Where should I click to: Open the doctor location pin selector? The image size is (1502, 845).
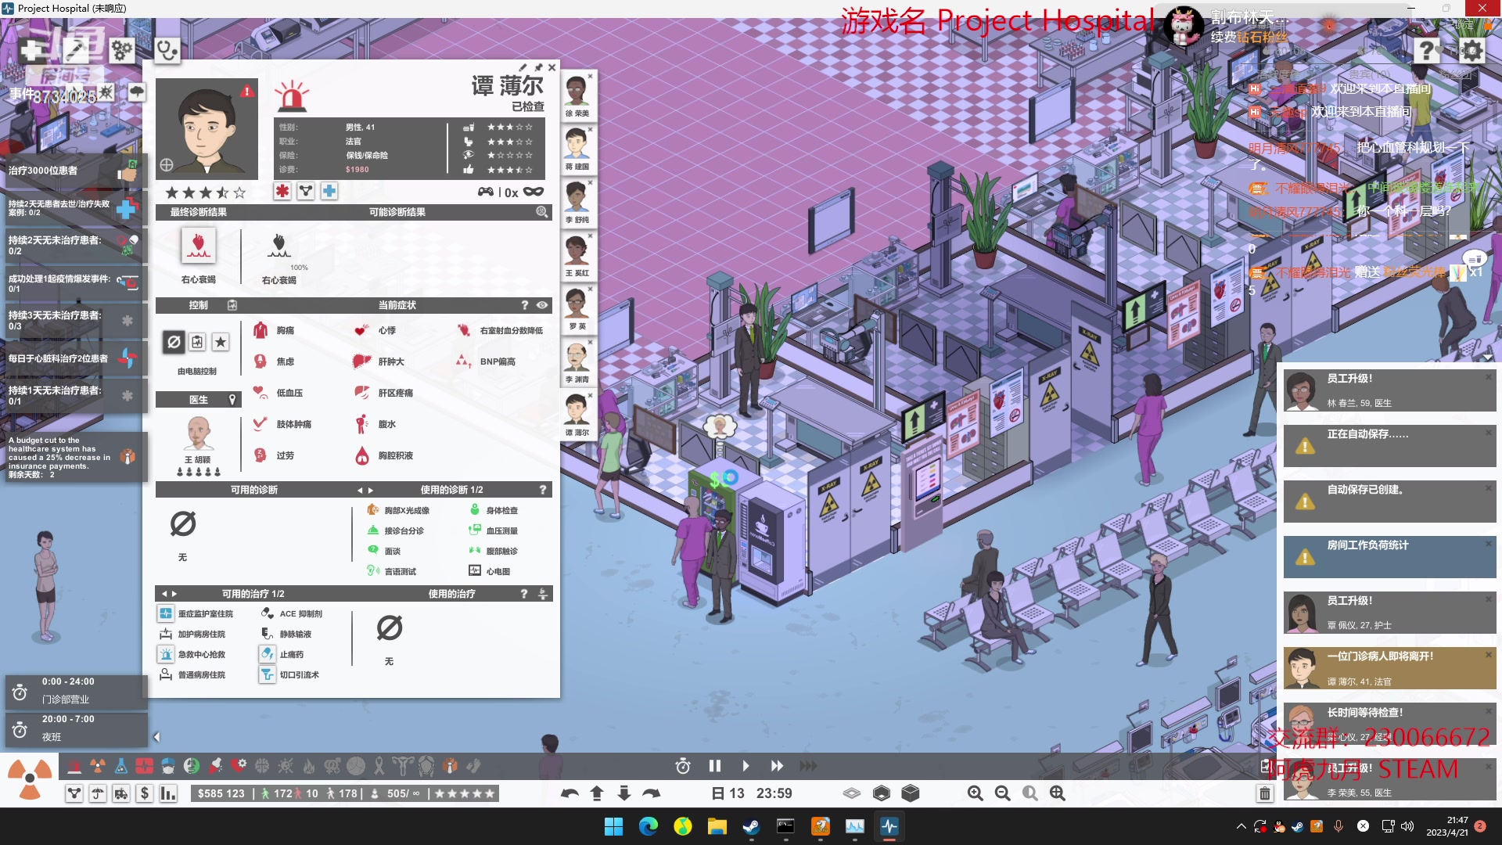click(232, 400)
